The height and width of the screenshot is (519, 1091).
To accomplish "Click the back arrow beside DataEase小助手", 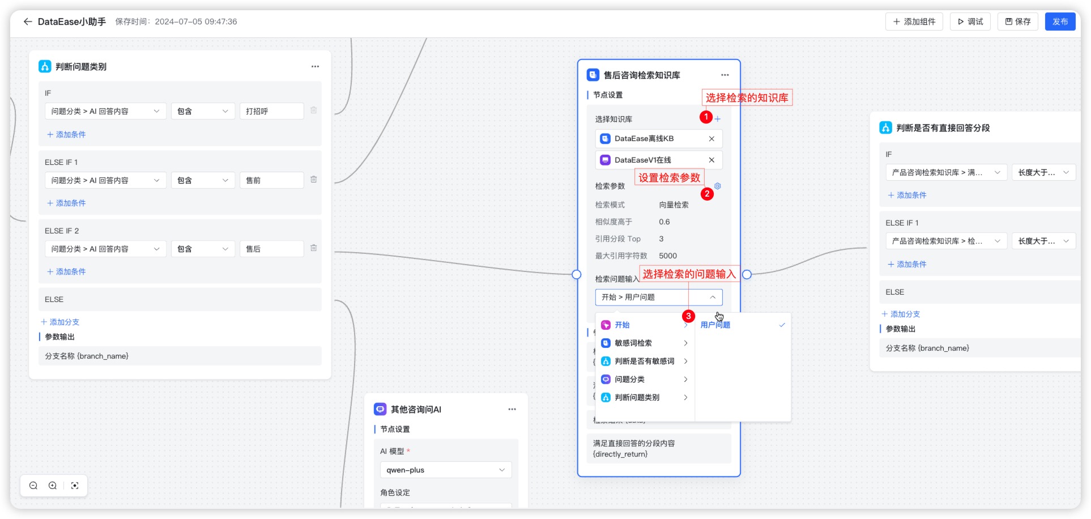I will click(27, 22).
